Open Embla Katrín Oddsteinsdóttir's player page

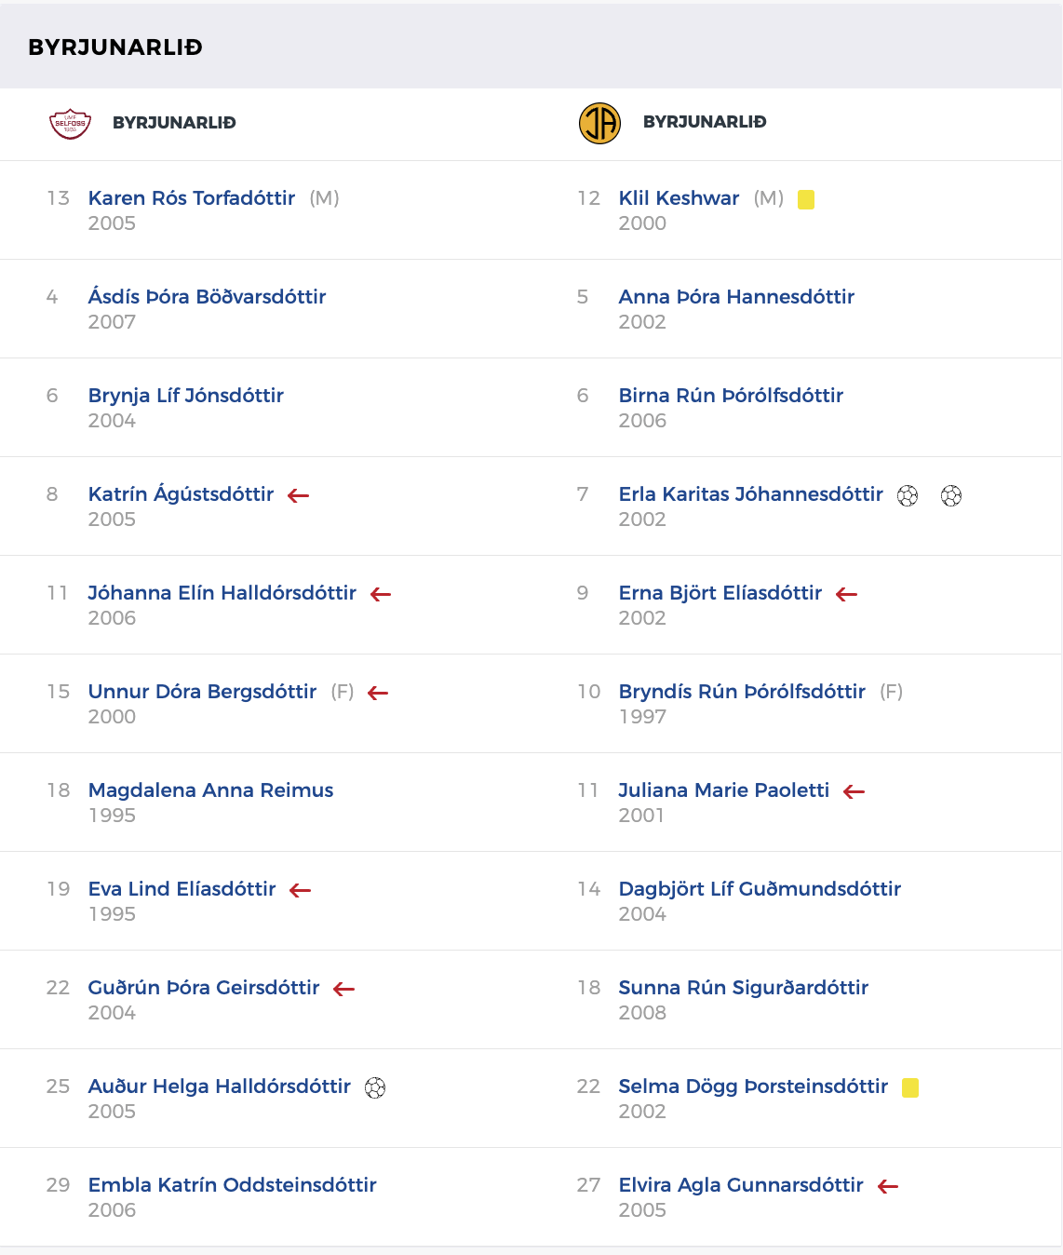[233, 1185]
